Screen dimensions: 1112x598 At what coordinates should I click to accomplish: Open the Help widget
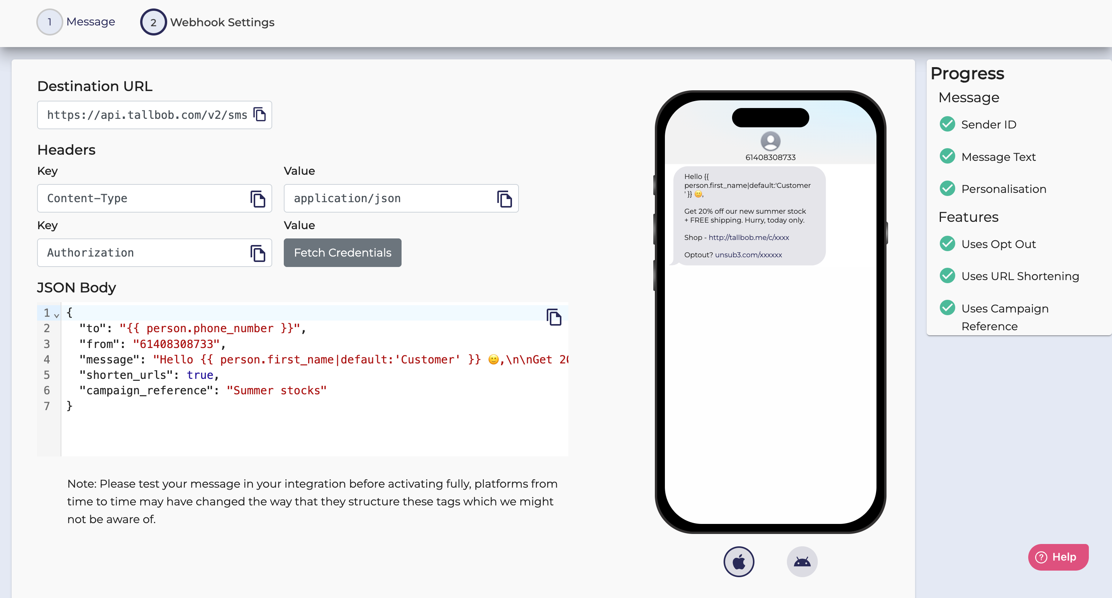pyautogui.click(x=1058, y=557)
